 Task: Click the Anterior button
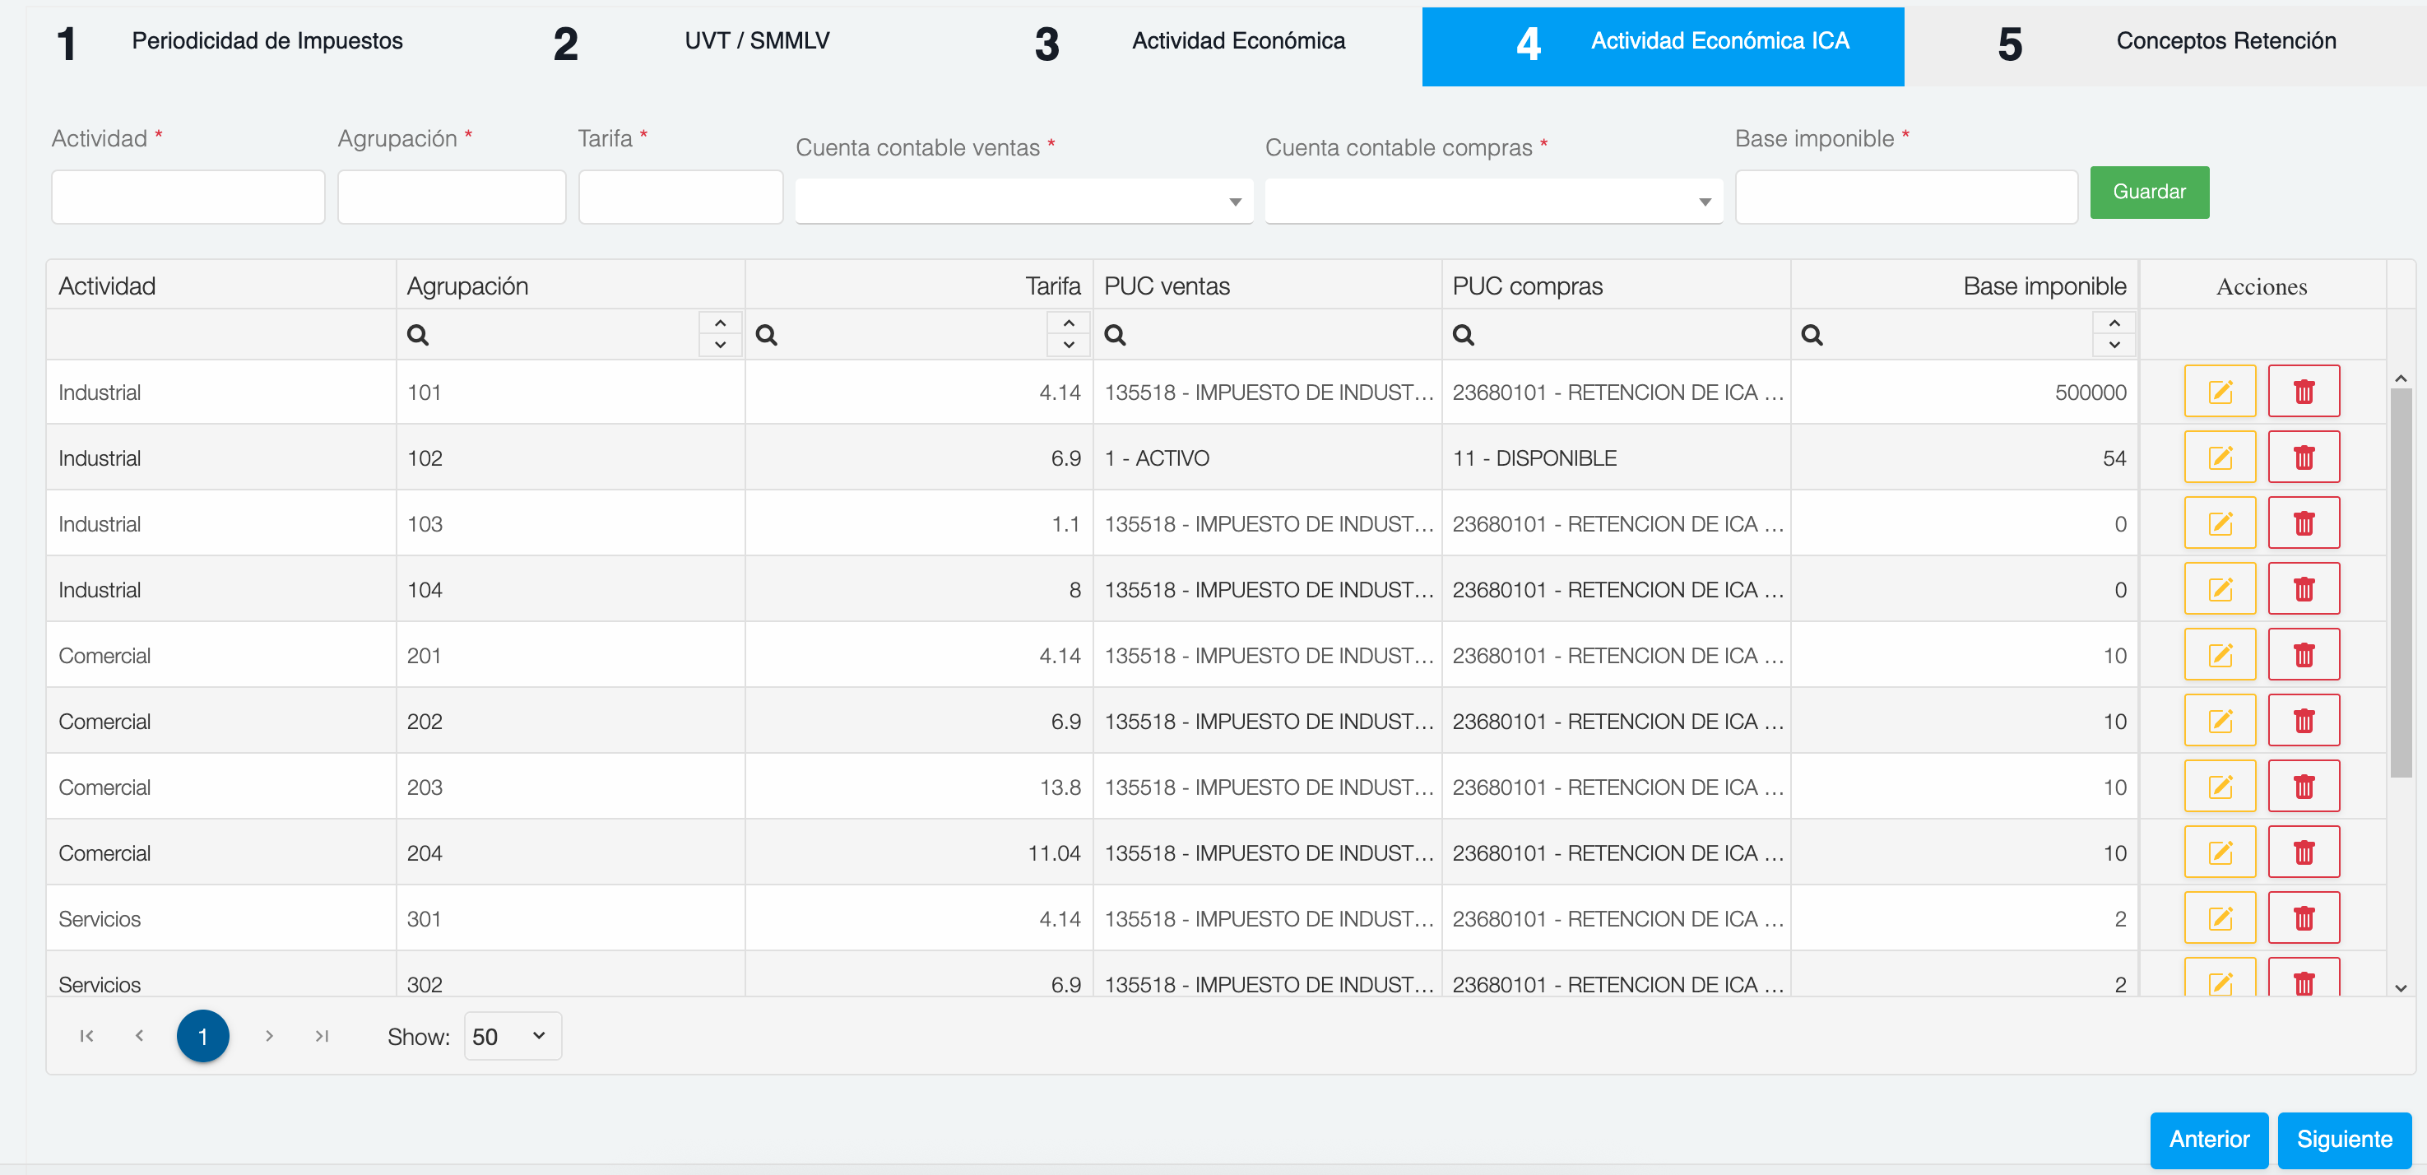(x=2208, y=1139)
